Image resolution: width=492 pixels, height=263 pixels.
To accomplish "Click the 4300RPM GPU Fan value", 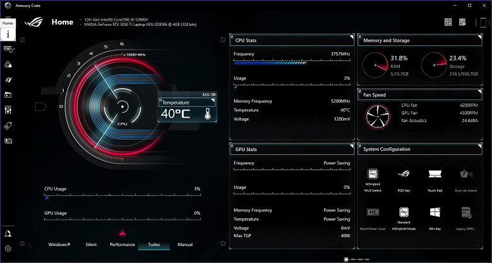I will [x=469, y=113].
